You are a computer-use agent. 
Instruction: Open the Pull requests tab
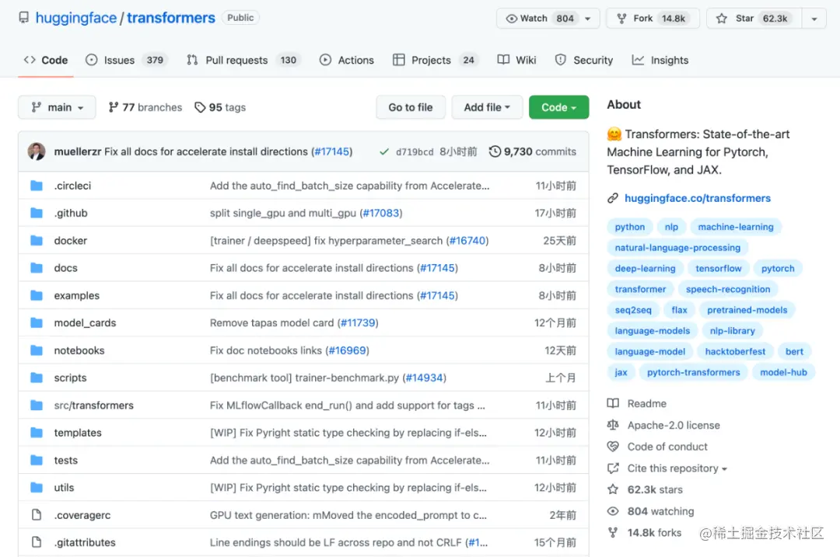pyautogui.click(x=243, y=61)
